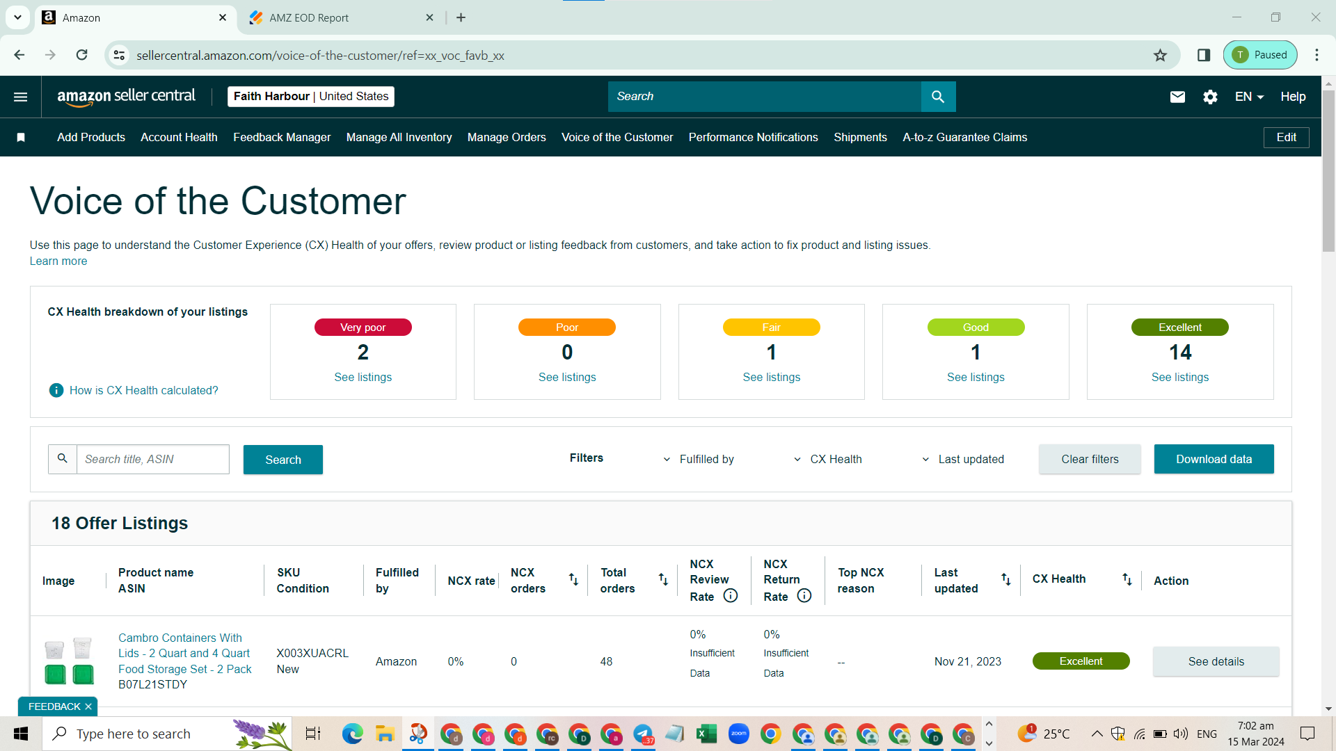Viewport: 1336px width, 751px height.
Task: Expand the Last updated filter dropdown
Action: click(x=963, y=460)
